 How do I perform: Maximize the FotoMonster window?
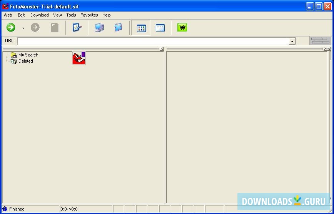pyautogui.click(x=319, y=7)
